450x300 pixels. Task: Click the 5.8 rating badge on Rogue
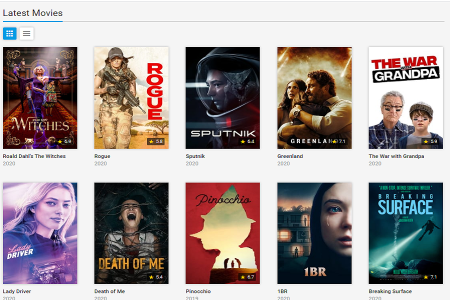pos(156,141)
